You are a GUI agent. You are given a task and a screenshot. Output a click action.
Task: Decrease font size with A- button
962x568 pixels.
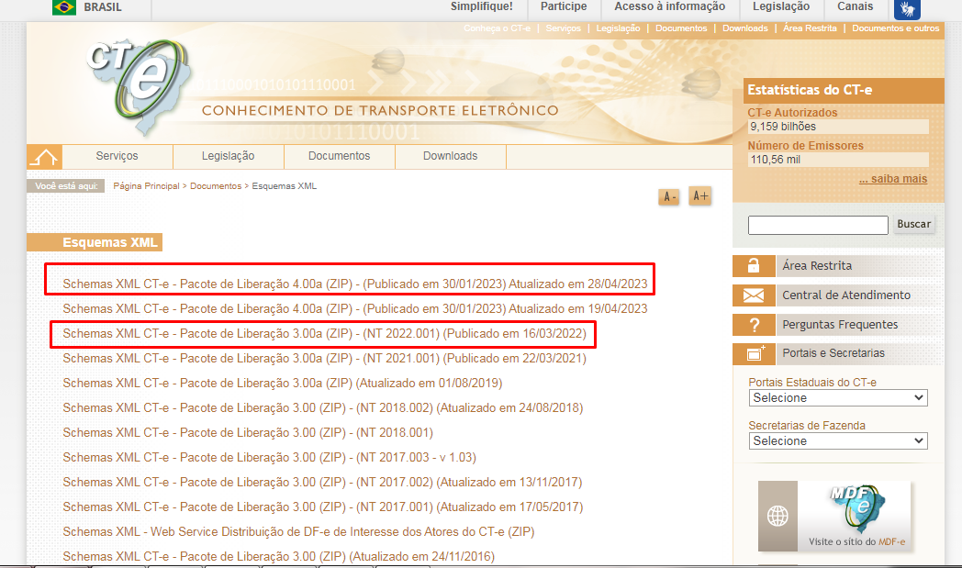click(x=669, y=197)
